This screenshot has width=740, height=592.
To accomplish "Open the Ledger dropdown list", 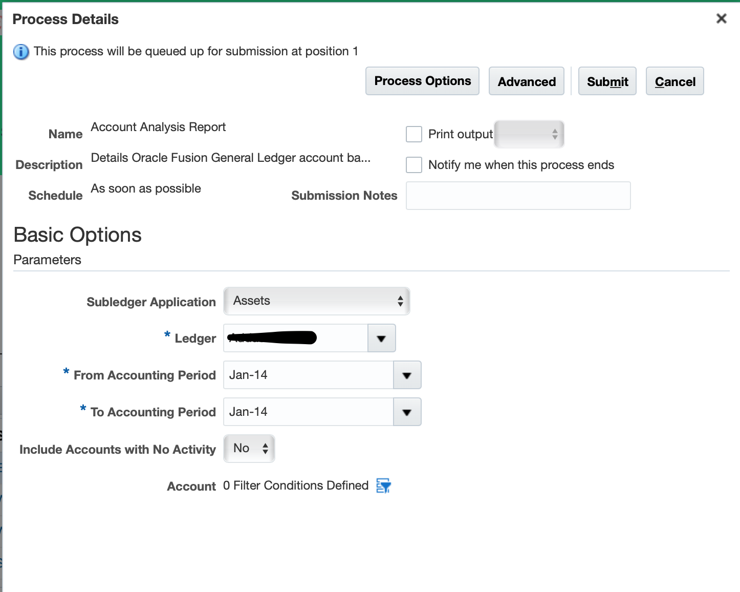I will tap(381, 338).
